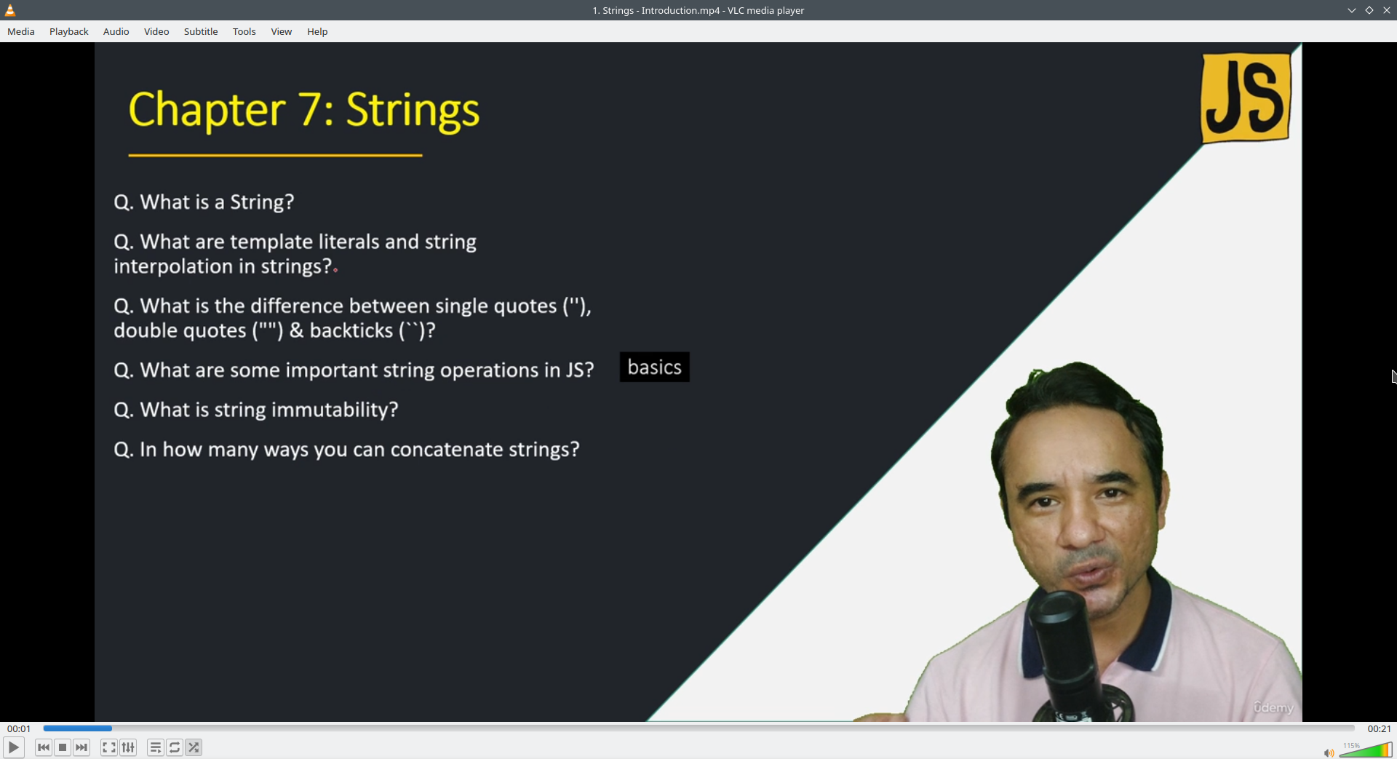Toggle random shuffle playback
The width and height of the screenshot is (1397, 759).
[194, 747]
